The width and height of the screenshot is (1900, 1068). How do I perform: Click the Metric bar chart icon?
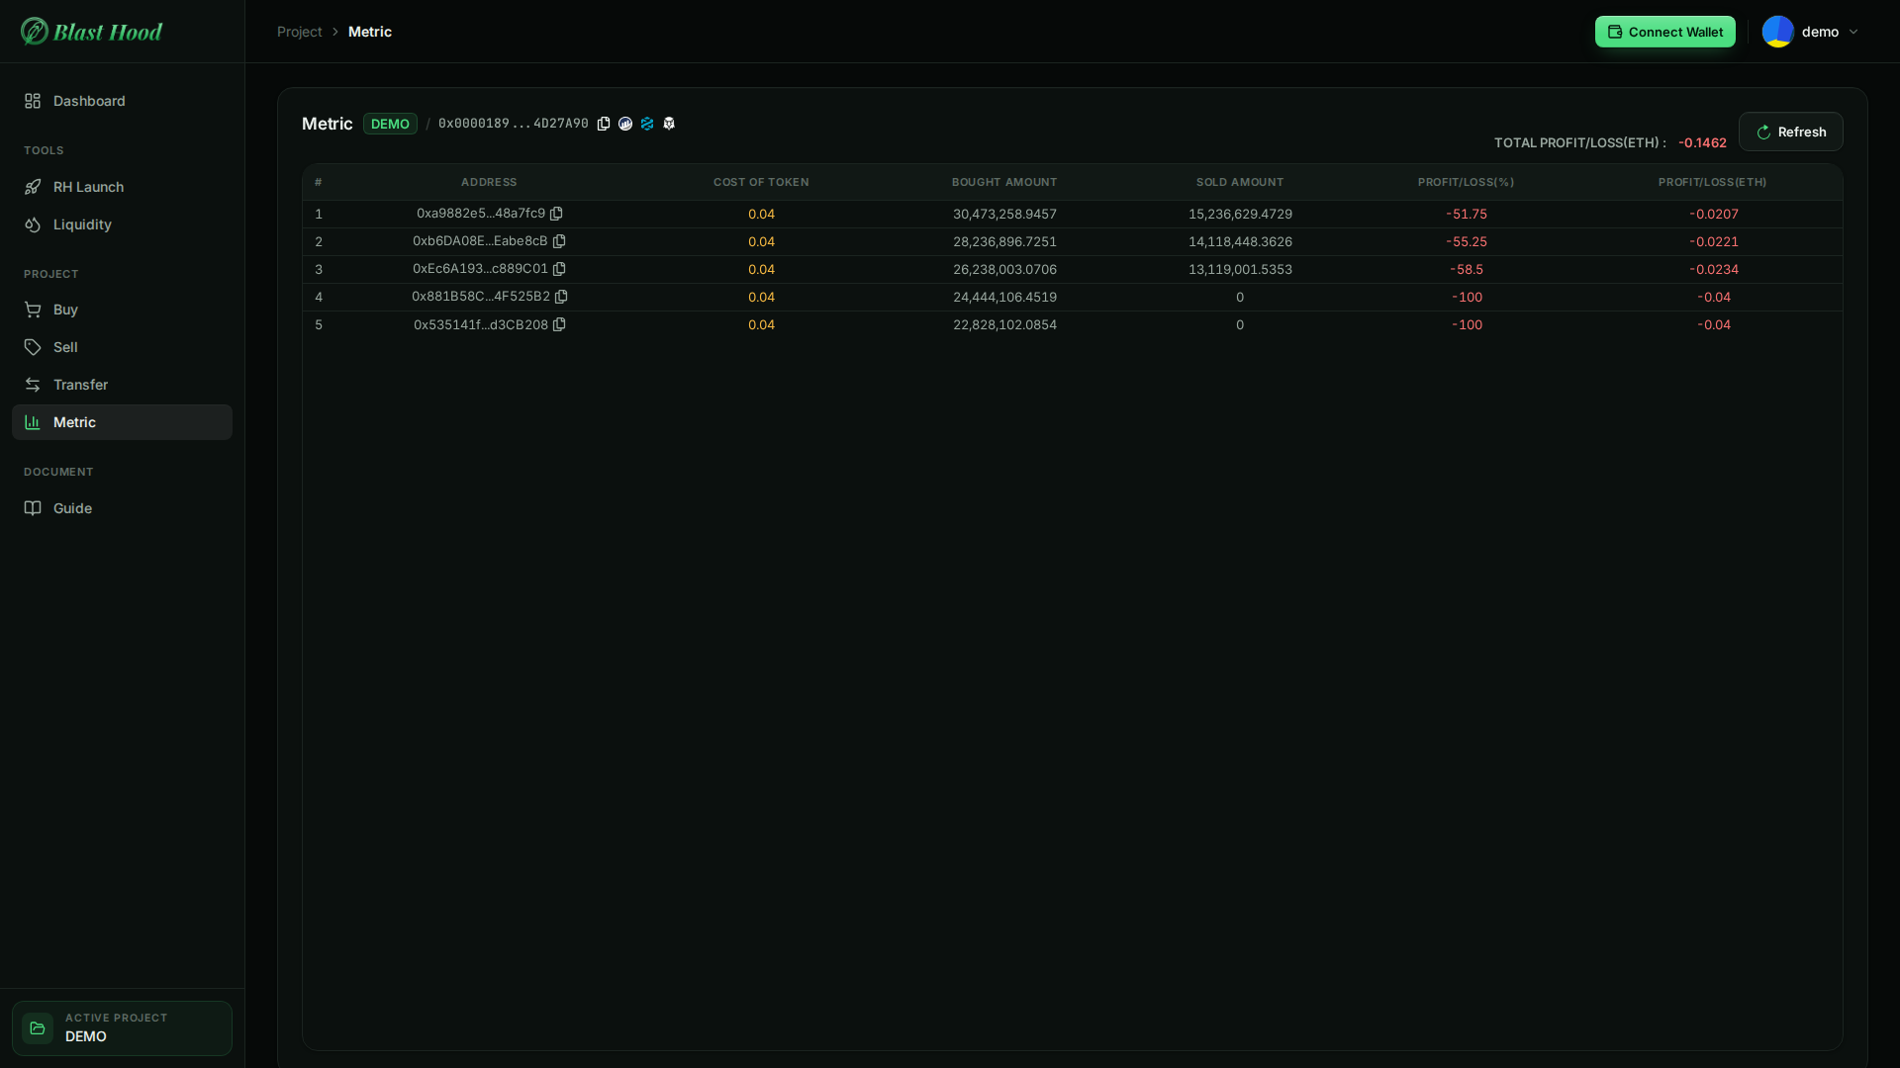tap(33, 422)
